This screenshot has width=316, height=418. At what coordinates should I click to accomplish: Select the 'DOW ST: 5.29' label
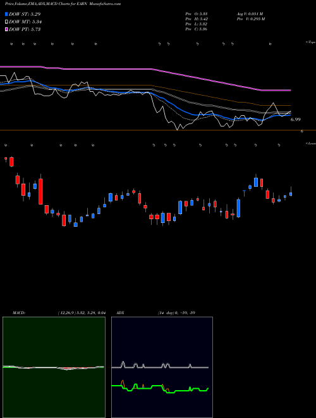click(x=25, y=14)
